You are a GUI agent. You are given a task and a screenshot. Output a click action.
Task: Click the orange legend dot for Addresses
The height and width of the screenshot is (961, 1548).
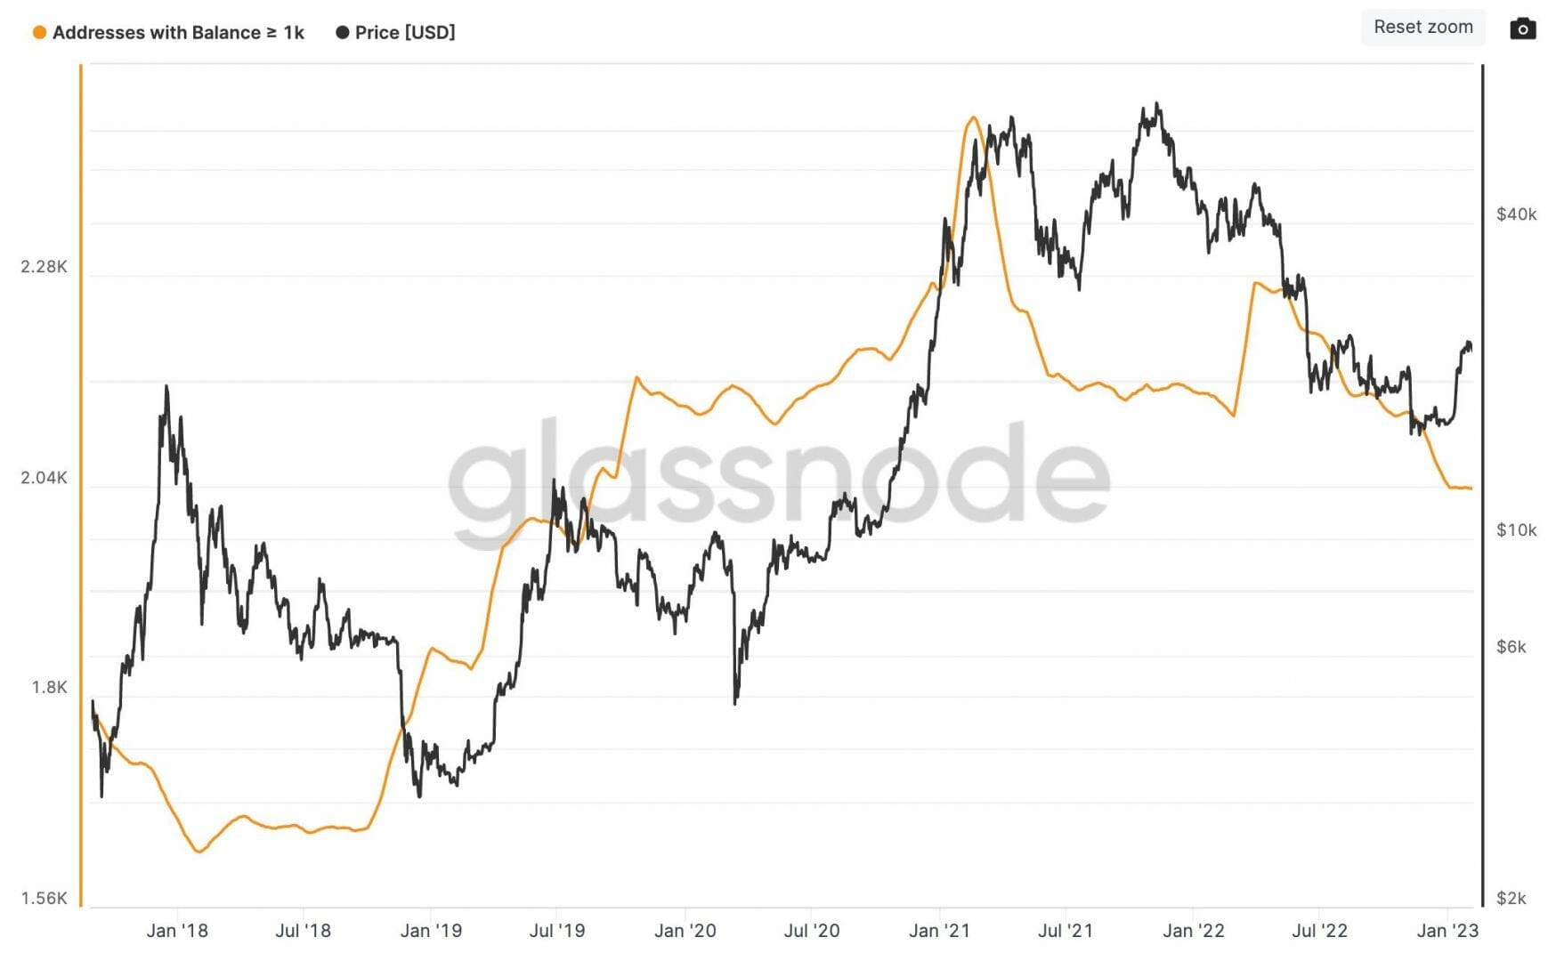[39, 33]
